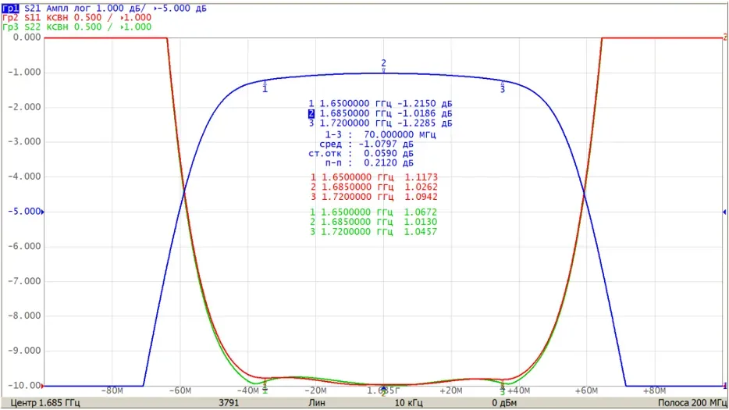Click highlighted active marker 2 readout line
Screen dimensions: 729x410
coord(380,113)
